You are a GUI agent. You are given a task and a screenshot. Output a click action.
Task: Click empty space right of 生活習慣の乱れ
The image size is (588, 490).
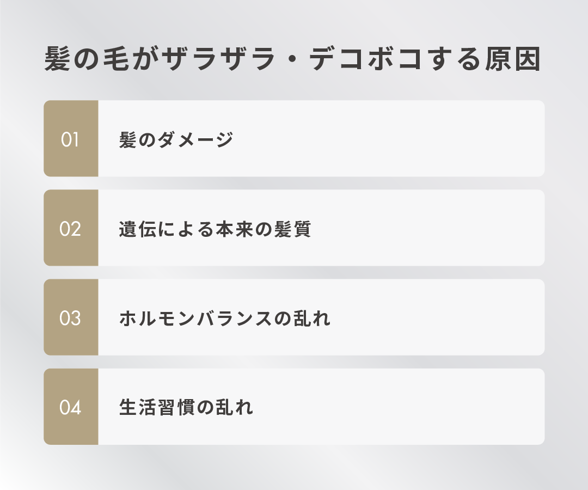(408, 407)
